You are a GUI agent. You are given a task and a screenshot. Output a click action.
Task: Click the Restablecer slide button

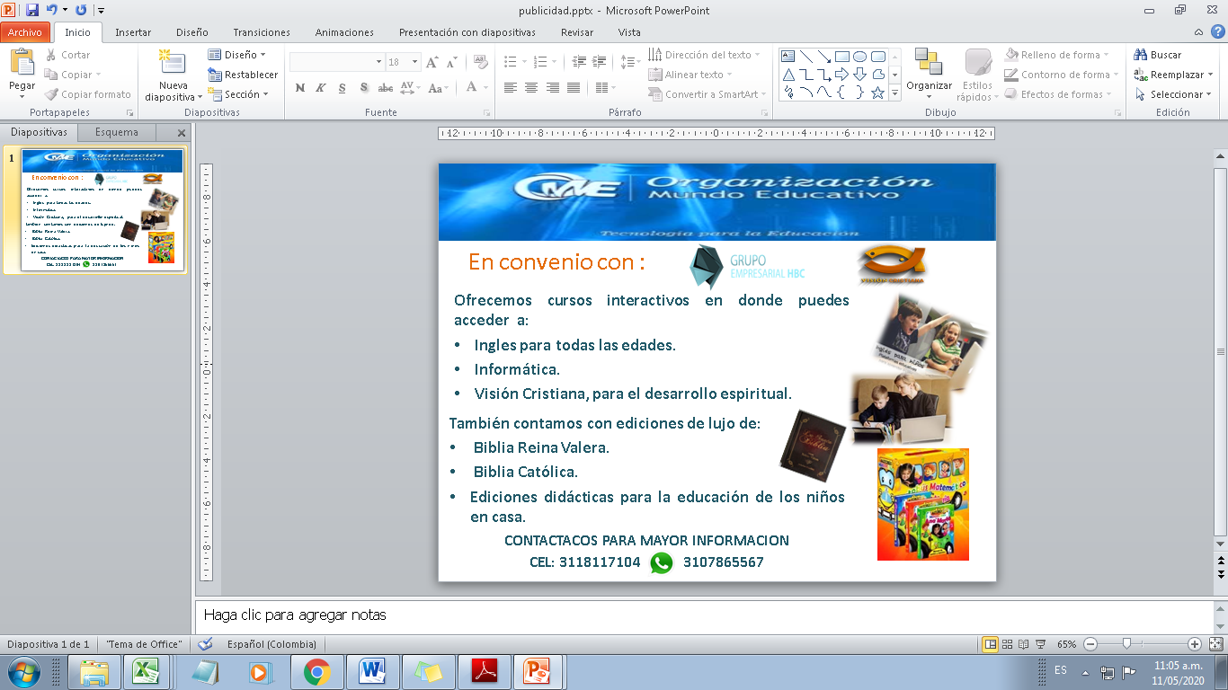pos(243,75)
